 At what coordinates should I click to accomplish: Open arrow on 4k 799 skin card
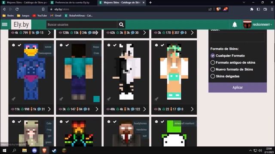point(49,33)
